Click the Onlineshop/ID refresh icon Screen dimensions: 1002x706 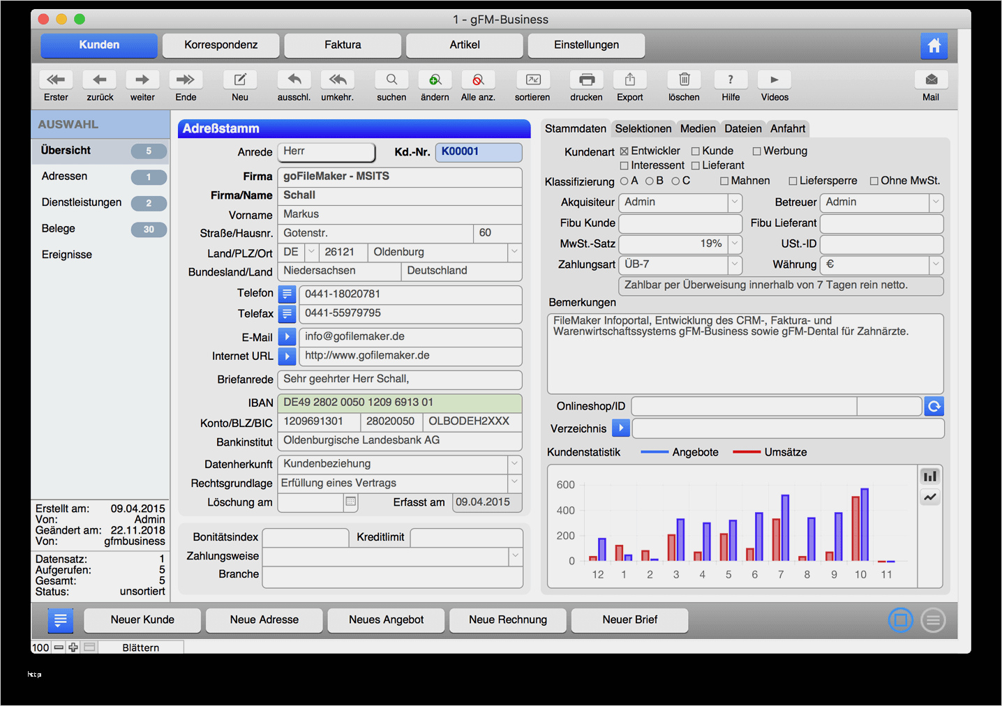tap(934, 406)
